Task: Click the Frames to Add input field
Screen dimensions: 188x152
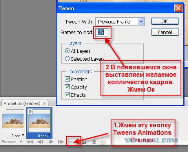Action: click(102, 32)
